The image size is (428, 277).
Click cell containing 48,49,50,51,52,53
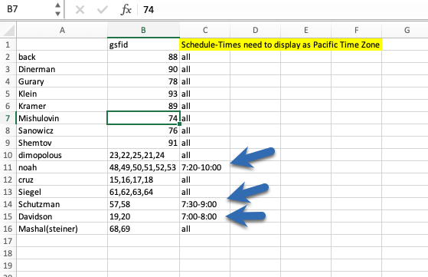click(144, 167)
